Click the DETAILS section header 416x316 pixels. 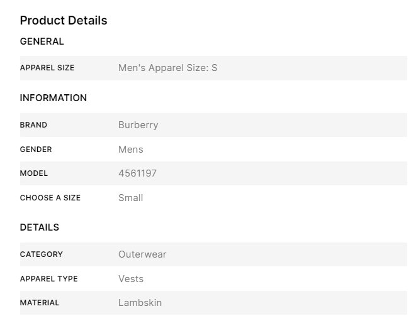pos(40,227)
